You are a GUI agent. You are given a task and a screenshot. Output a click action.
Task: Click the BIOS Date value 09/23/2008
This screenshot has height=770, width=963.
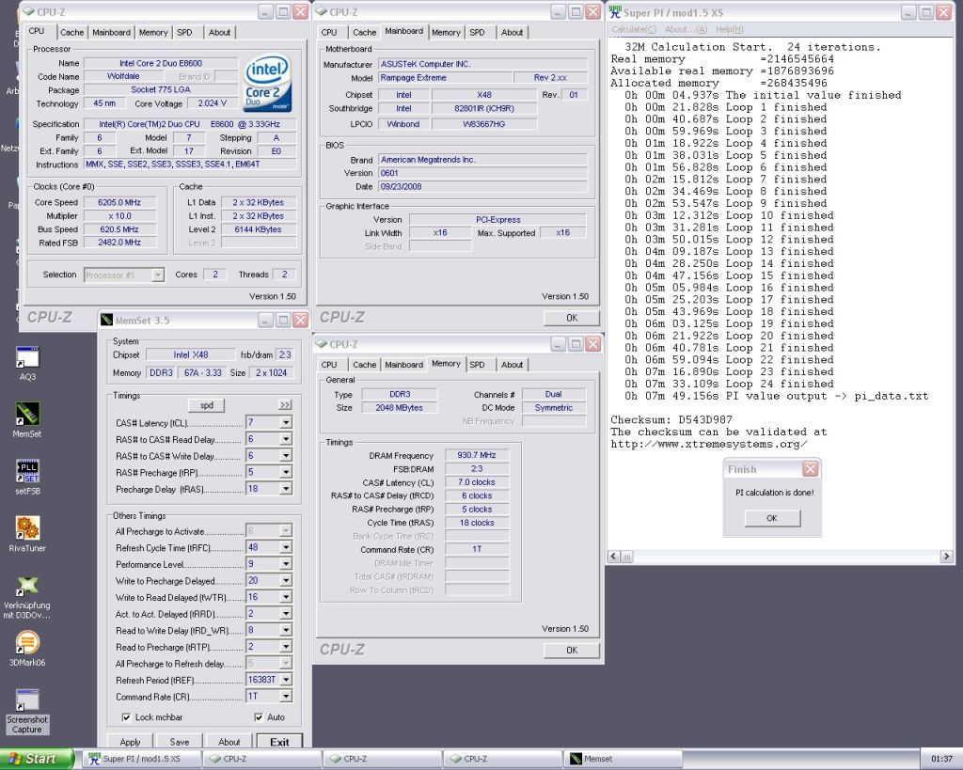click(482, 187)
